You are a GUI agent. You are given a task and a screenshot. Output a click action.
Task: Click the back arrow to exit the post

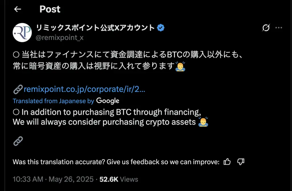coord(17,9)
